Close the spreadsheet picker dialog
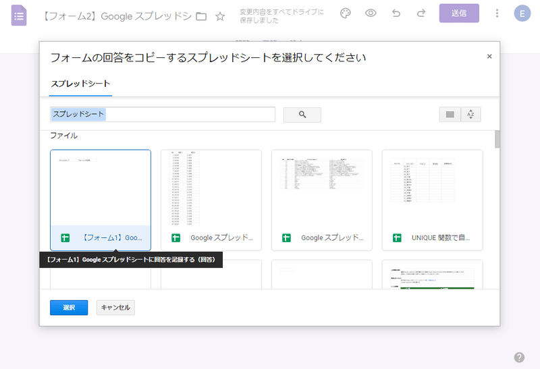540x369 pixels. [489, 57]
